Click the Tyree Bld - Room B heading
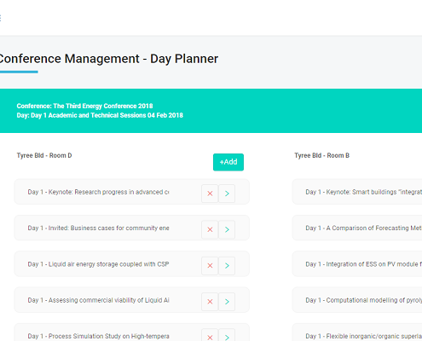Image resolution: width=422 pixels, height=341 pixels. (x=321, y=155)
